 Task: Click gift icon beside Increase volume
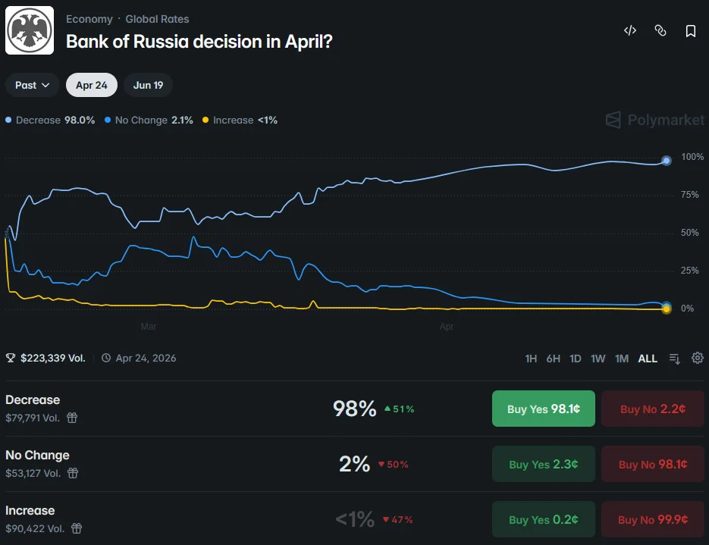(x=77, y=528)
